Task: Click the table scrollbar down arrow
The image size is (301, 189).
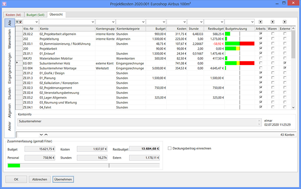Action: point(293,107)
